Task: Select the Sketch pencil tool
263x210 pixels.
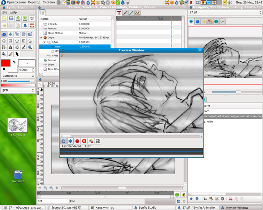Action: (x=10, y=54)
